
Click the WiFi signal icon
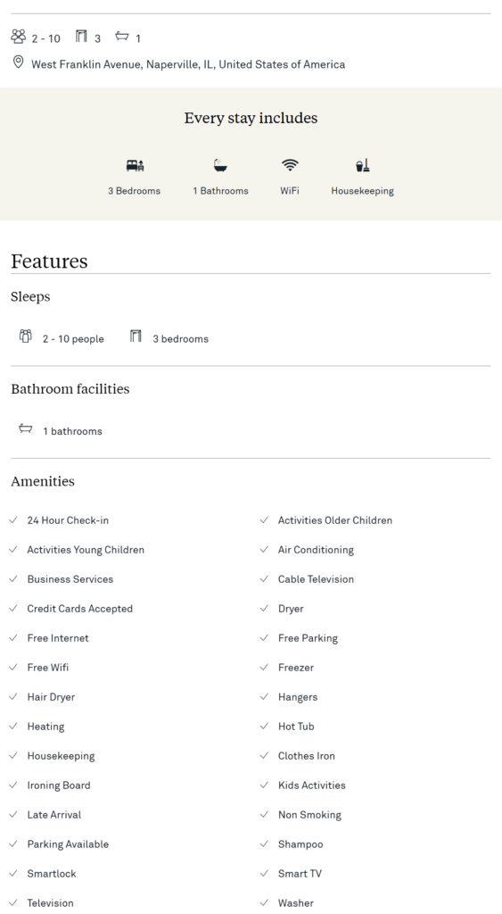[x=290, y=165]
